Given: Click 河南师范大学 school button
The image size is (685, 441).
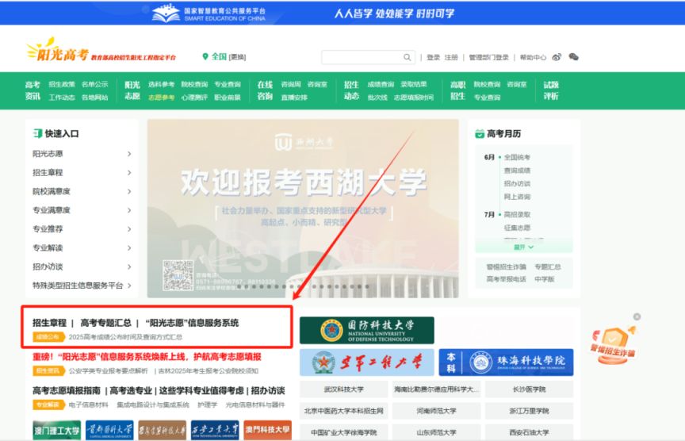Looking at the screenshot, I should coord(436,411).
